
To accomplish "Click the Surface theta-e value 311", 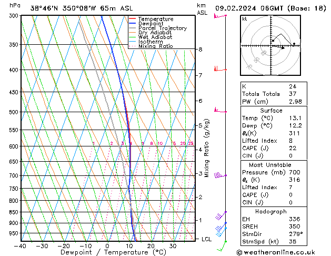I will 294,133.
